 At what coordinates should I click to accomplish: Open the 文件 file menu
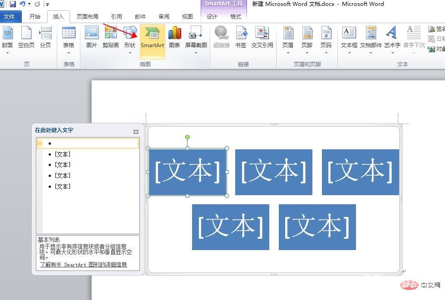pos(9,17)
